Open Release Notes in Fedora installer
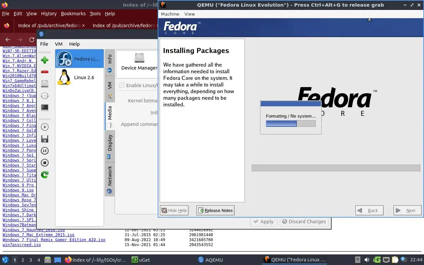 coord(215,210)
